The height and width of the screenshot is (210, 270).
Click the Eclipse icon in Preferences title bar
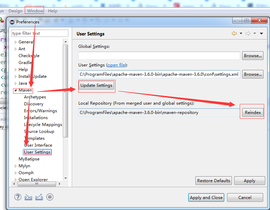(12, 22)
